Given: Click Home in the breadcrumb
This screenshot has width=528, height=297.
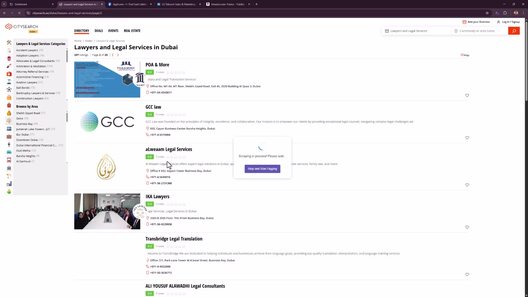Looking at the screenshot, I should click(x=78, y=41).
